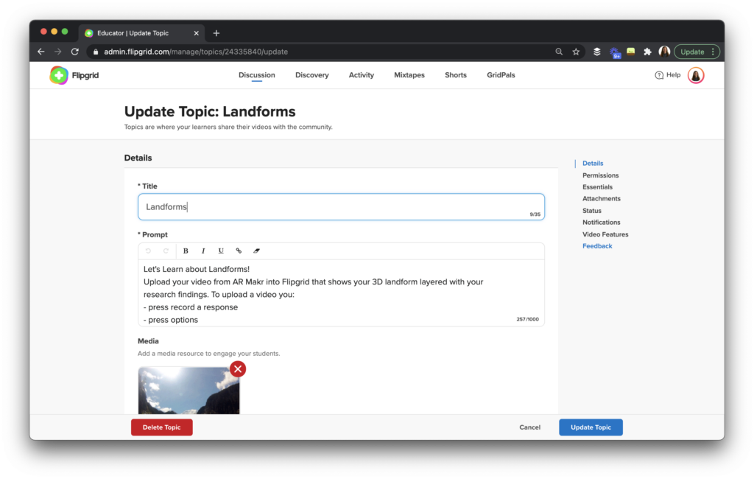Switch to the Discovery tab

point(311,74)
